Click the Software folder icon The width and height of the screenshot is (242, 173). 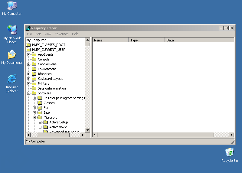pos(34,93)
